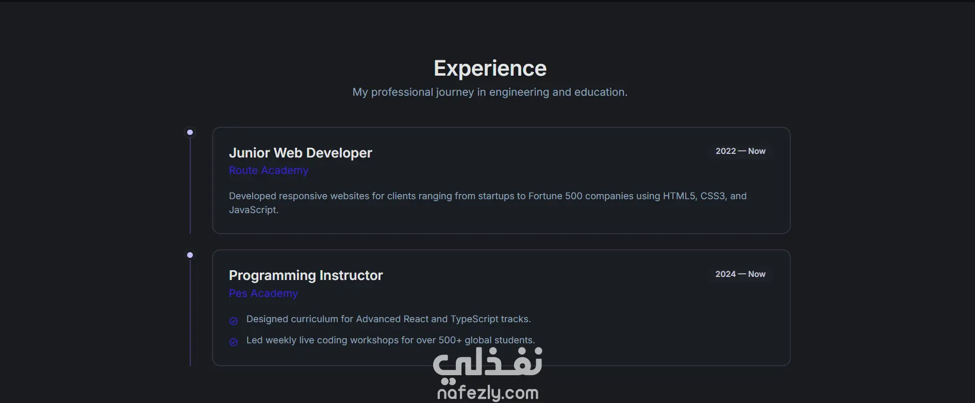
Task: Open the Pes Academy link
Action: click(263, 293)
